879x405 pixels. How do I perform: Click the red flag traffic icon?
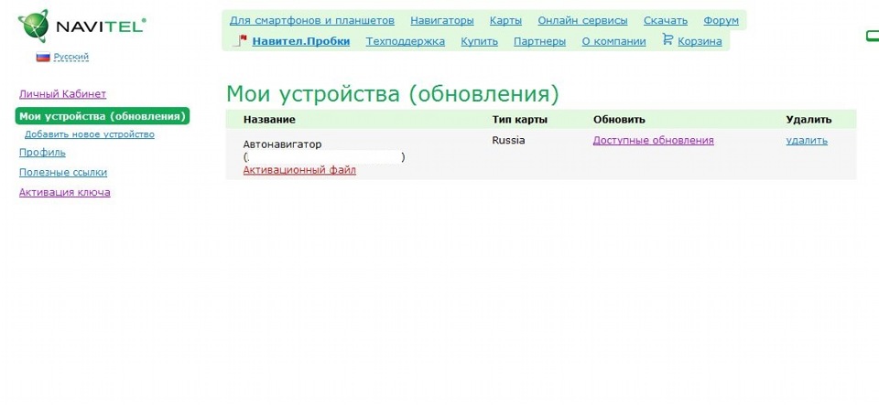[240, 41]
